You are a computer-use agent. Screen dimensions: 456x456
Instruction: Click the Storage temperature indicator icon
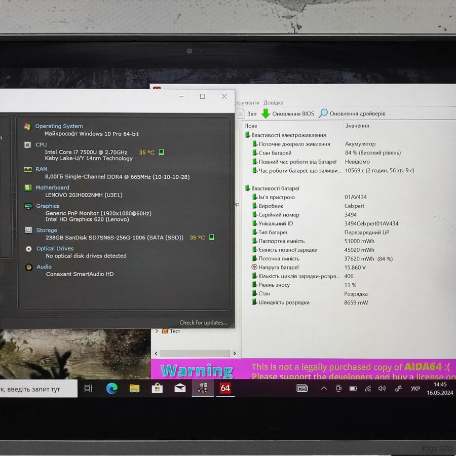(212, 237)
